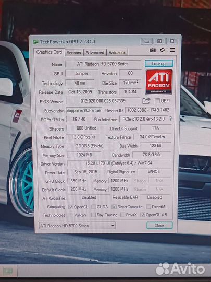Image resolution: width=211 pixels, height=282 pixels.
Task: Click the BIOS export share icon
Action: click(x=146, y=101)
